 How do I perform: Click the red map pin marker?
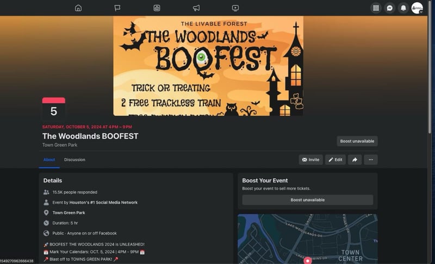307,260
